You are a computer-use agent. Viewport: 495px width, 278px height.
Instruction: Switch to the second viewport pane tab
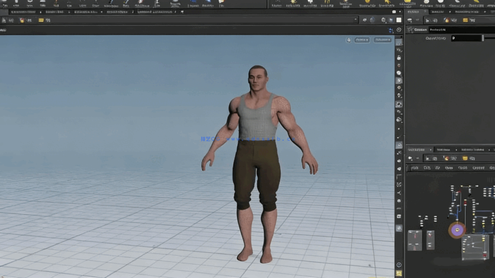pyautogui.click(x=55, y=12)
